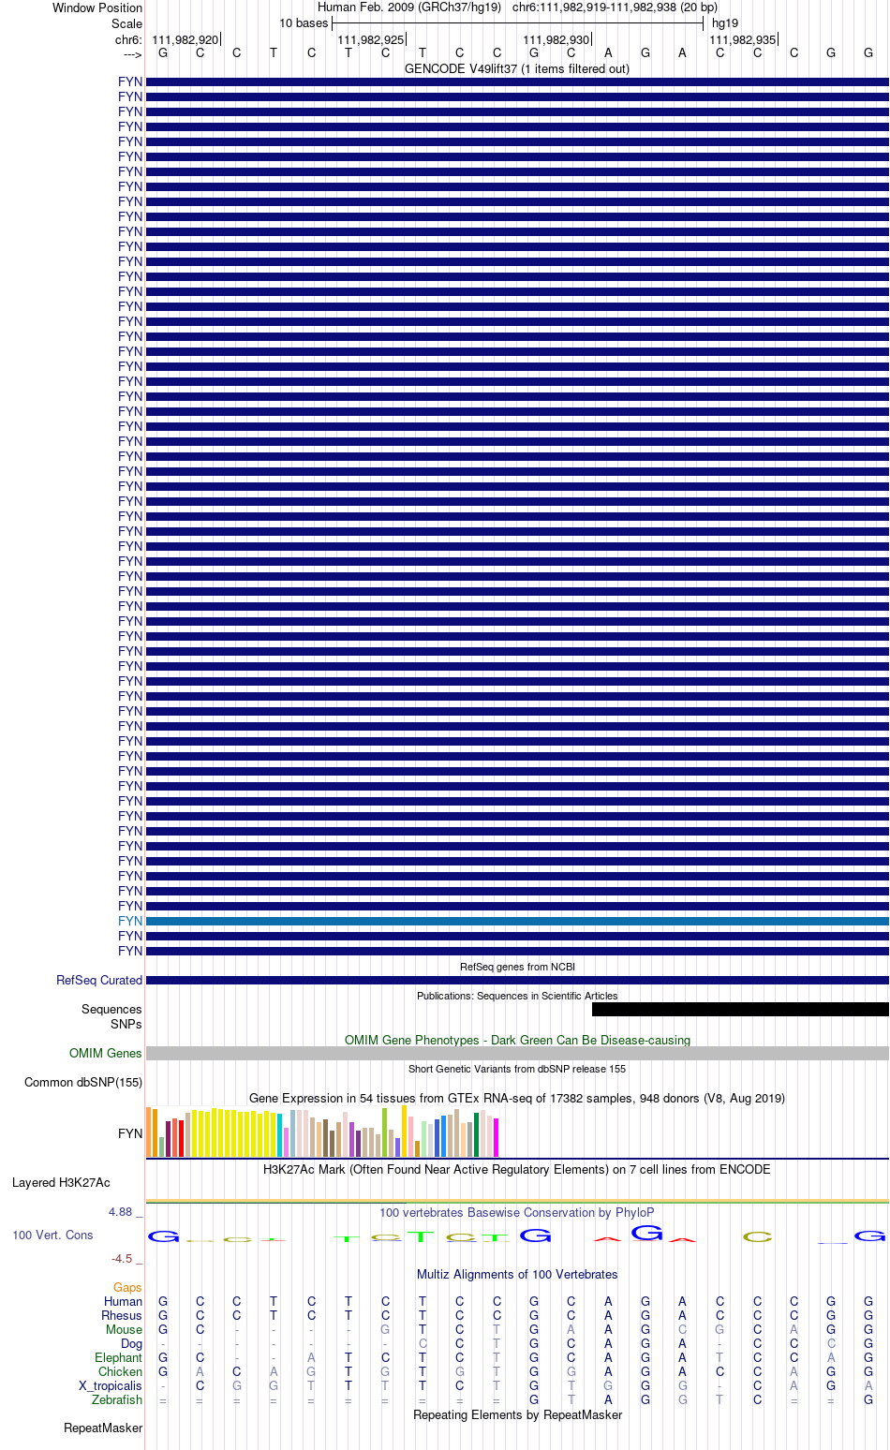This screenshot has width=890, height=1450.
Task: Click the dark green GTEx expression bar
Action: point(476,1134)
